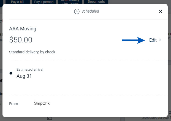Click the Scheduled clock icon

click(77, 11)
